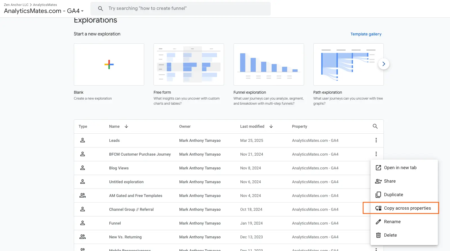The height and width of the screenshot is (251, 450).
Task: Click person icon in BFCM Customer Purchase Journey row
Action: pyautogui.click(x=83, y=154)
